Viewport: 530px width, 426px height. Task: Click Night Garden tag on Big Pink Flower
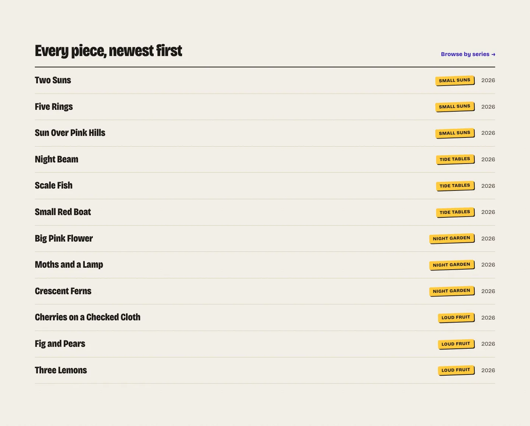(452, 239)
